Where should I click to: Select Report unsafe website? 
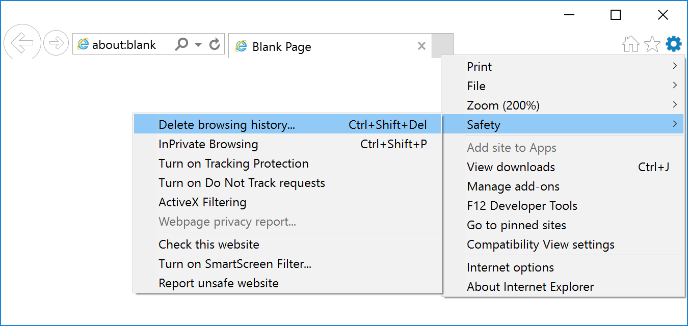287,283
